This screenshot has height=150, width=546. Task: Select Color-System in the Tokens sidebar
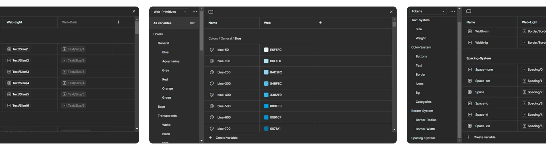click(421, 47)
